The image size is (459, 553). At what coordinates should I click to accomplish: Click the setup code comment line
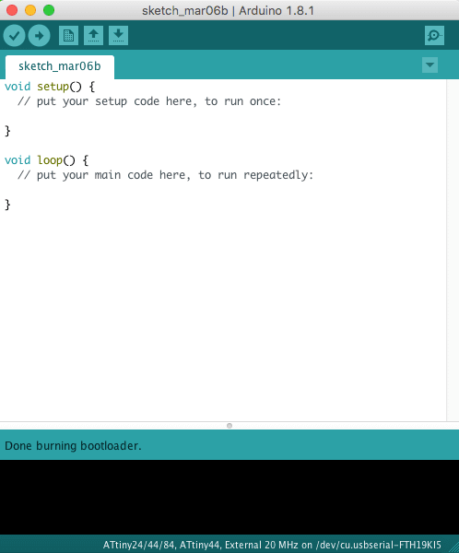tap(149, 101)
